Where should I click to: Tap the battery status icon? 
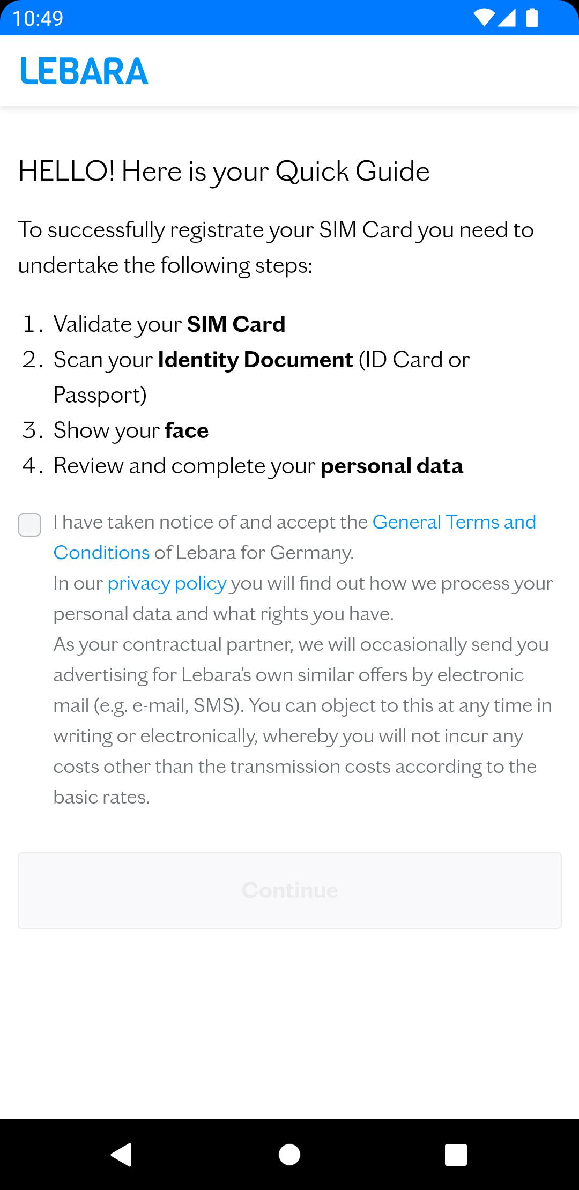coord(532,18)
